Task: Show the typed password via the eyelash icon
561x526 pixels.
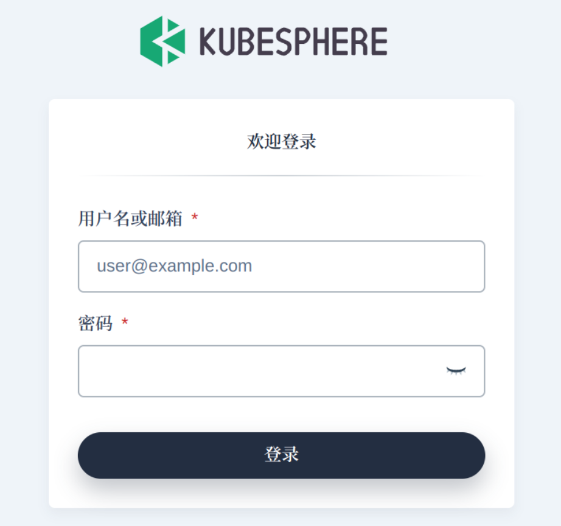Action: click(456, 371)
